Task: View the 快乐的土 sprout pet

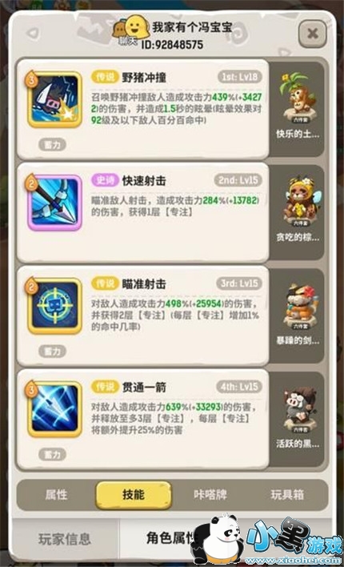Action: [x=298, y=106]
